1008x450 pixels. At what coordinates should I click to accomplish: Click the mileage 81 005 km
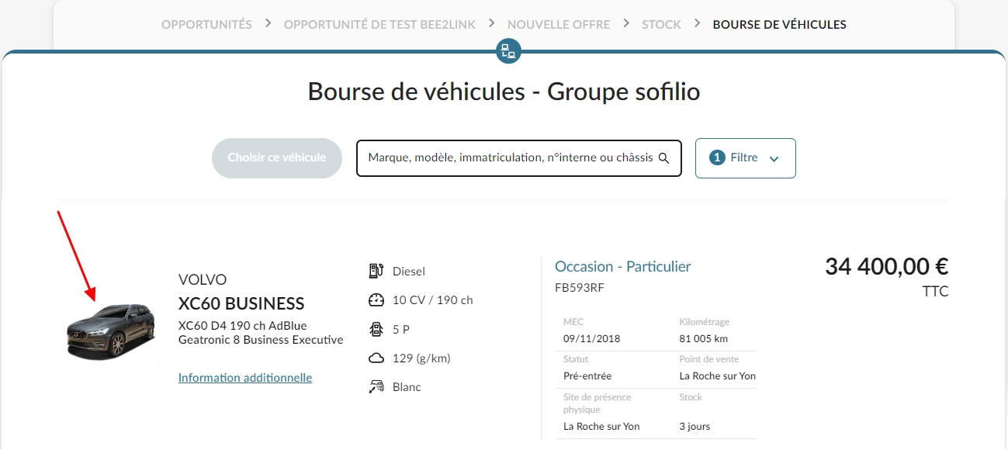tap(703, 339)
